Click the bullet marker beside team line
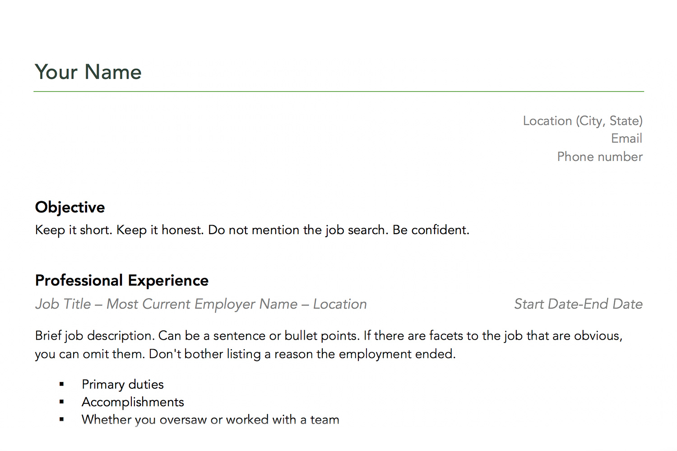The height and width of the screenshot is (451, 677). (x=62, y=419)
